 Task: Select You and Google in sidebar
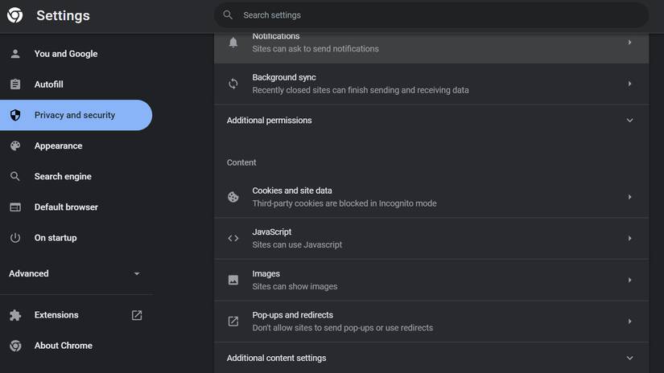pyautogui.click(x=66, y=54)
